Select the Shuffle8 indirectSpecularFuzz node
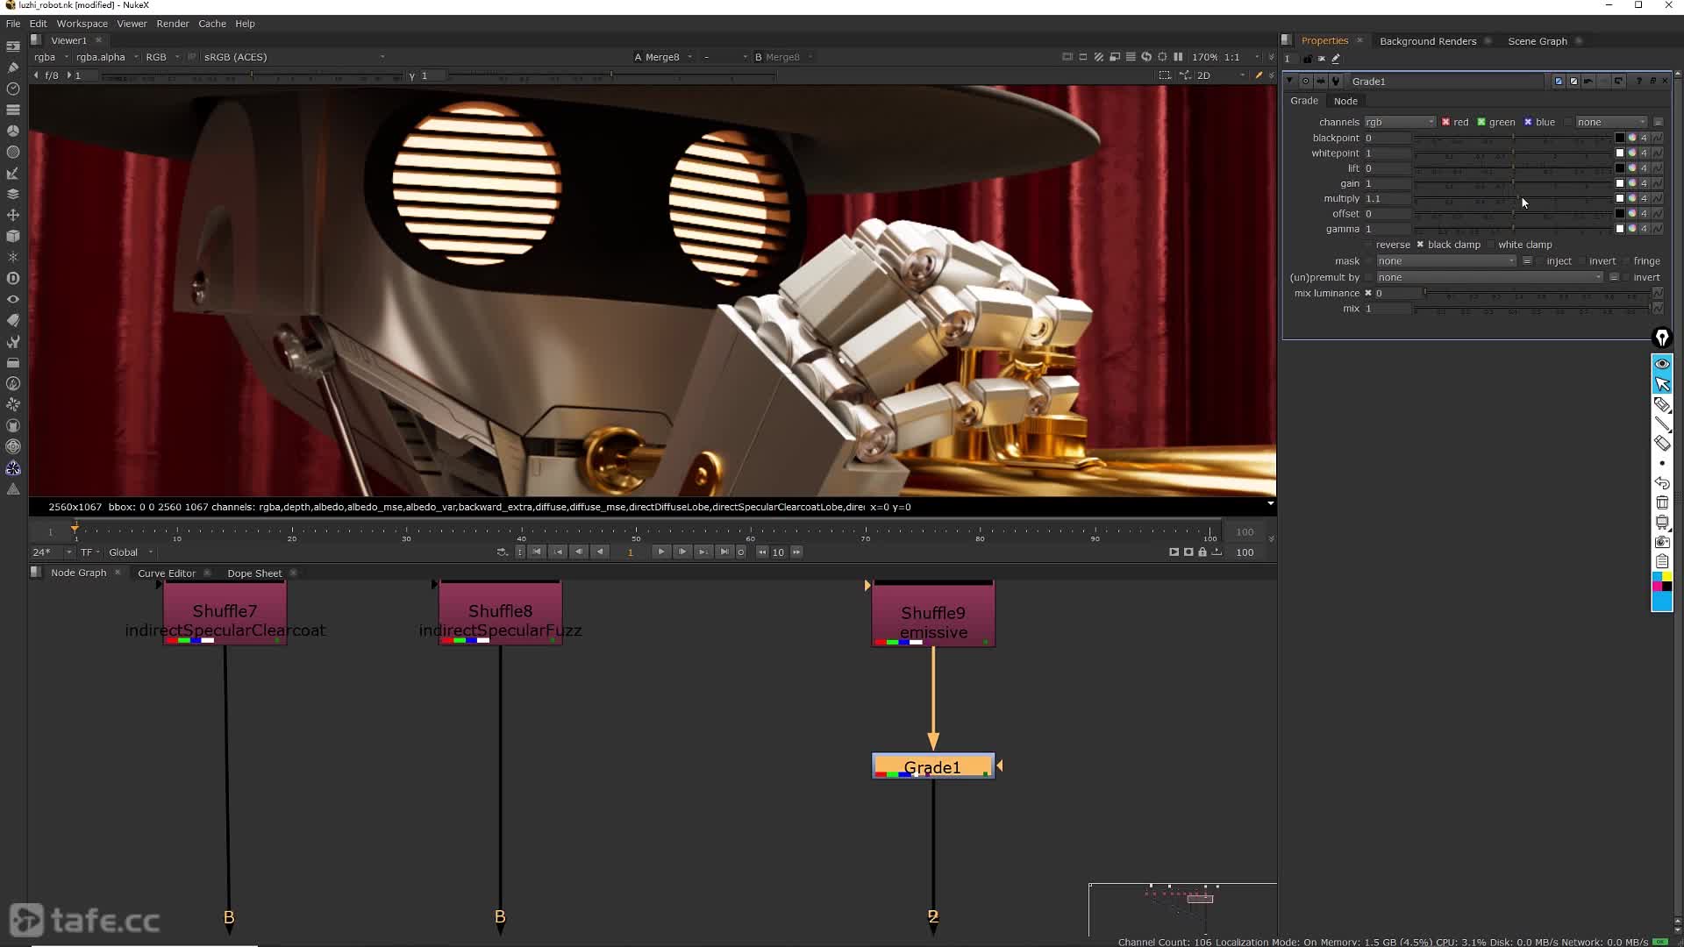The width and height of the screenshot is (1684, 947). click(x=500, y=613)
